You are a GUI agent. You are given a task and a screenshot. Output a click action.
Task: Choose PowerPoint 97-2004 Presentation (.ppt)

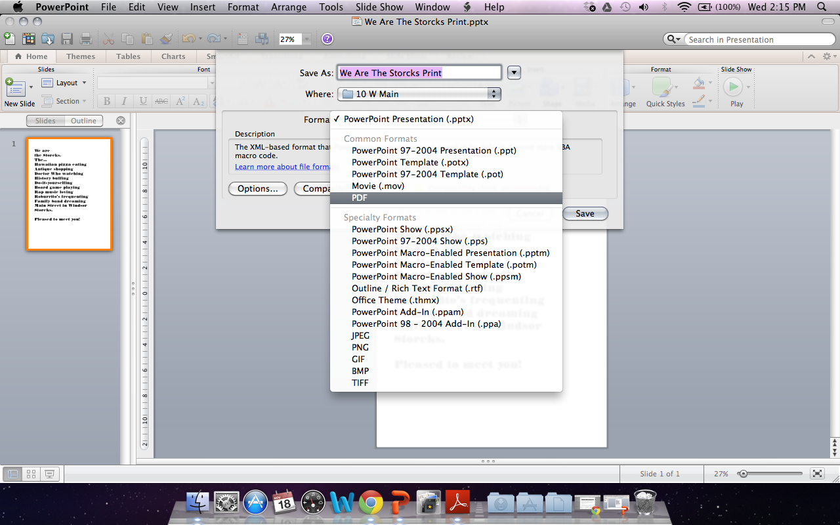[x=446, y=150]
